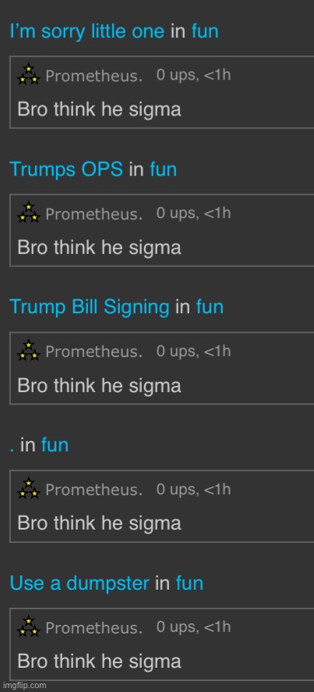314x692 pixels.
Task: Click the Prometheus. username under Use a dumpster
Action: point(93,628)
